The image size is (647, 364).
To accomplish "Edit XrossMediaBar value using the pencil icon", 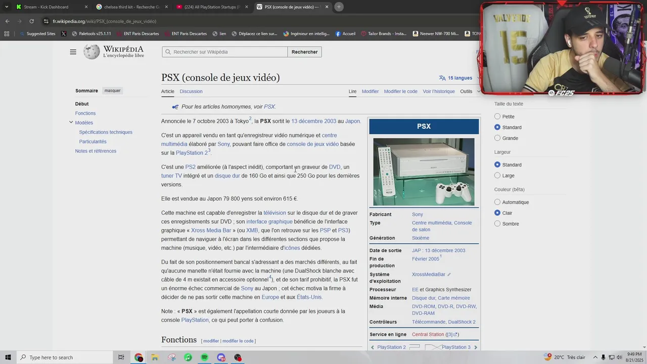I will click(x=449, y=275).
